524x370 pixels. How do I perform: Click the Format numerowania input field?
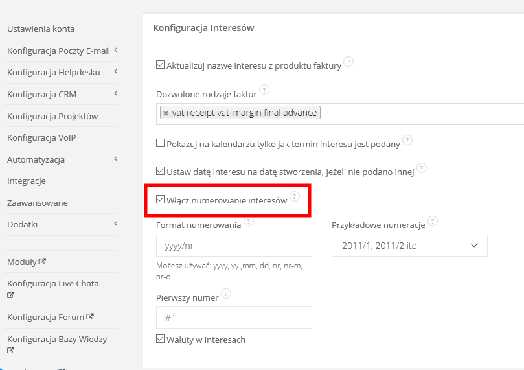[x=234, y=246]
